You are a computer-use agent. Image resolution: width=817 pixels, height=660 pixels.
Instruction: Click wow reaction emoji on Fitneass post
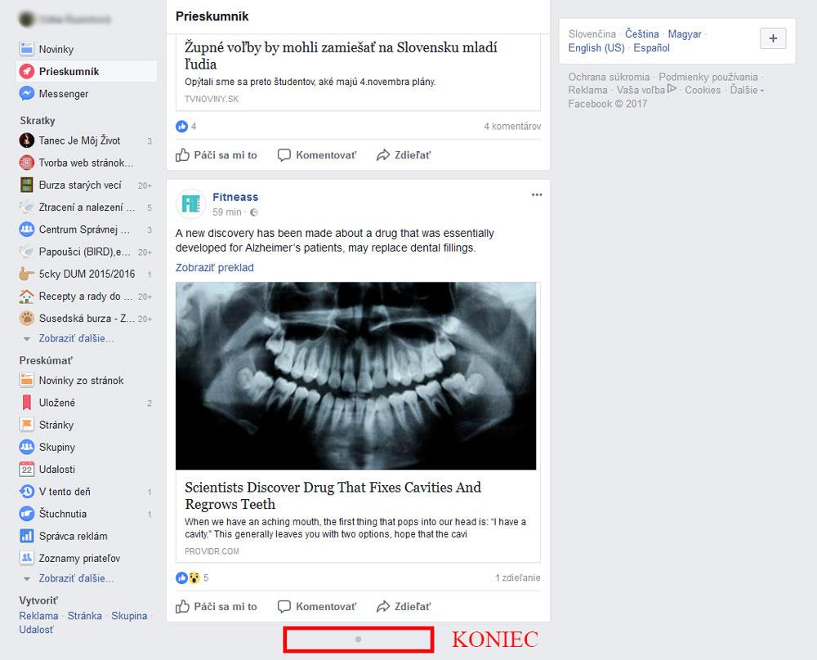point(194,577)
